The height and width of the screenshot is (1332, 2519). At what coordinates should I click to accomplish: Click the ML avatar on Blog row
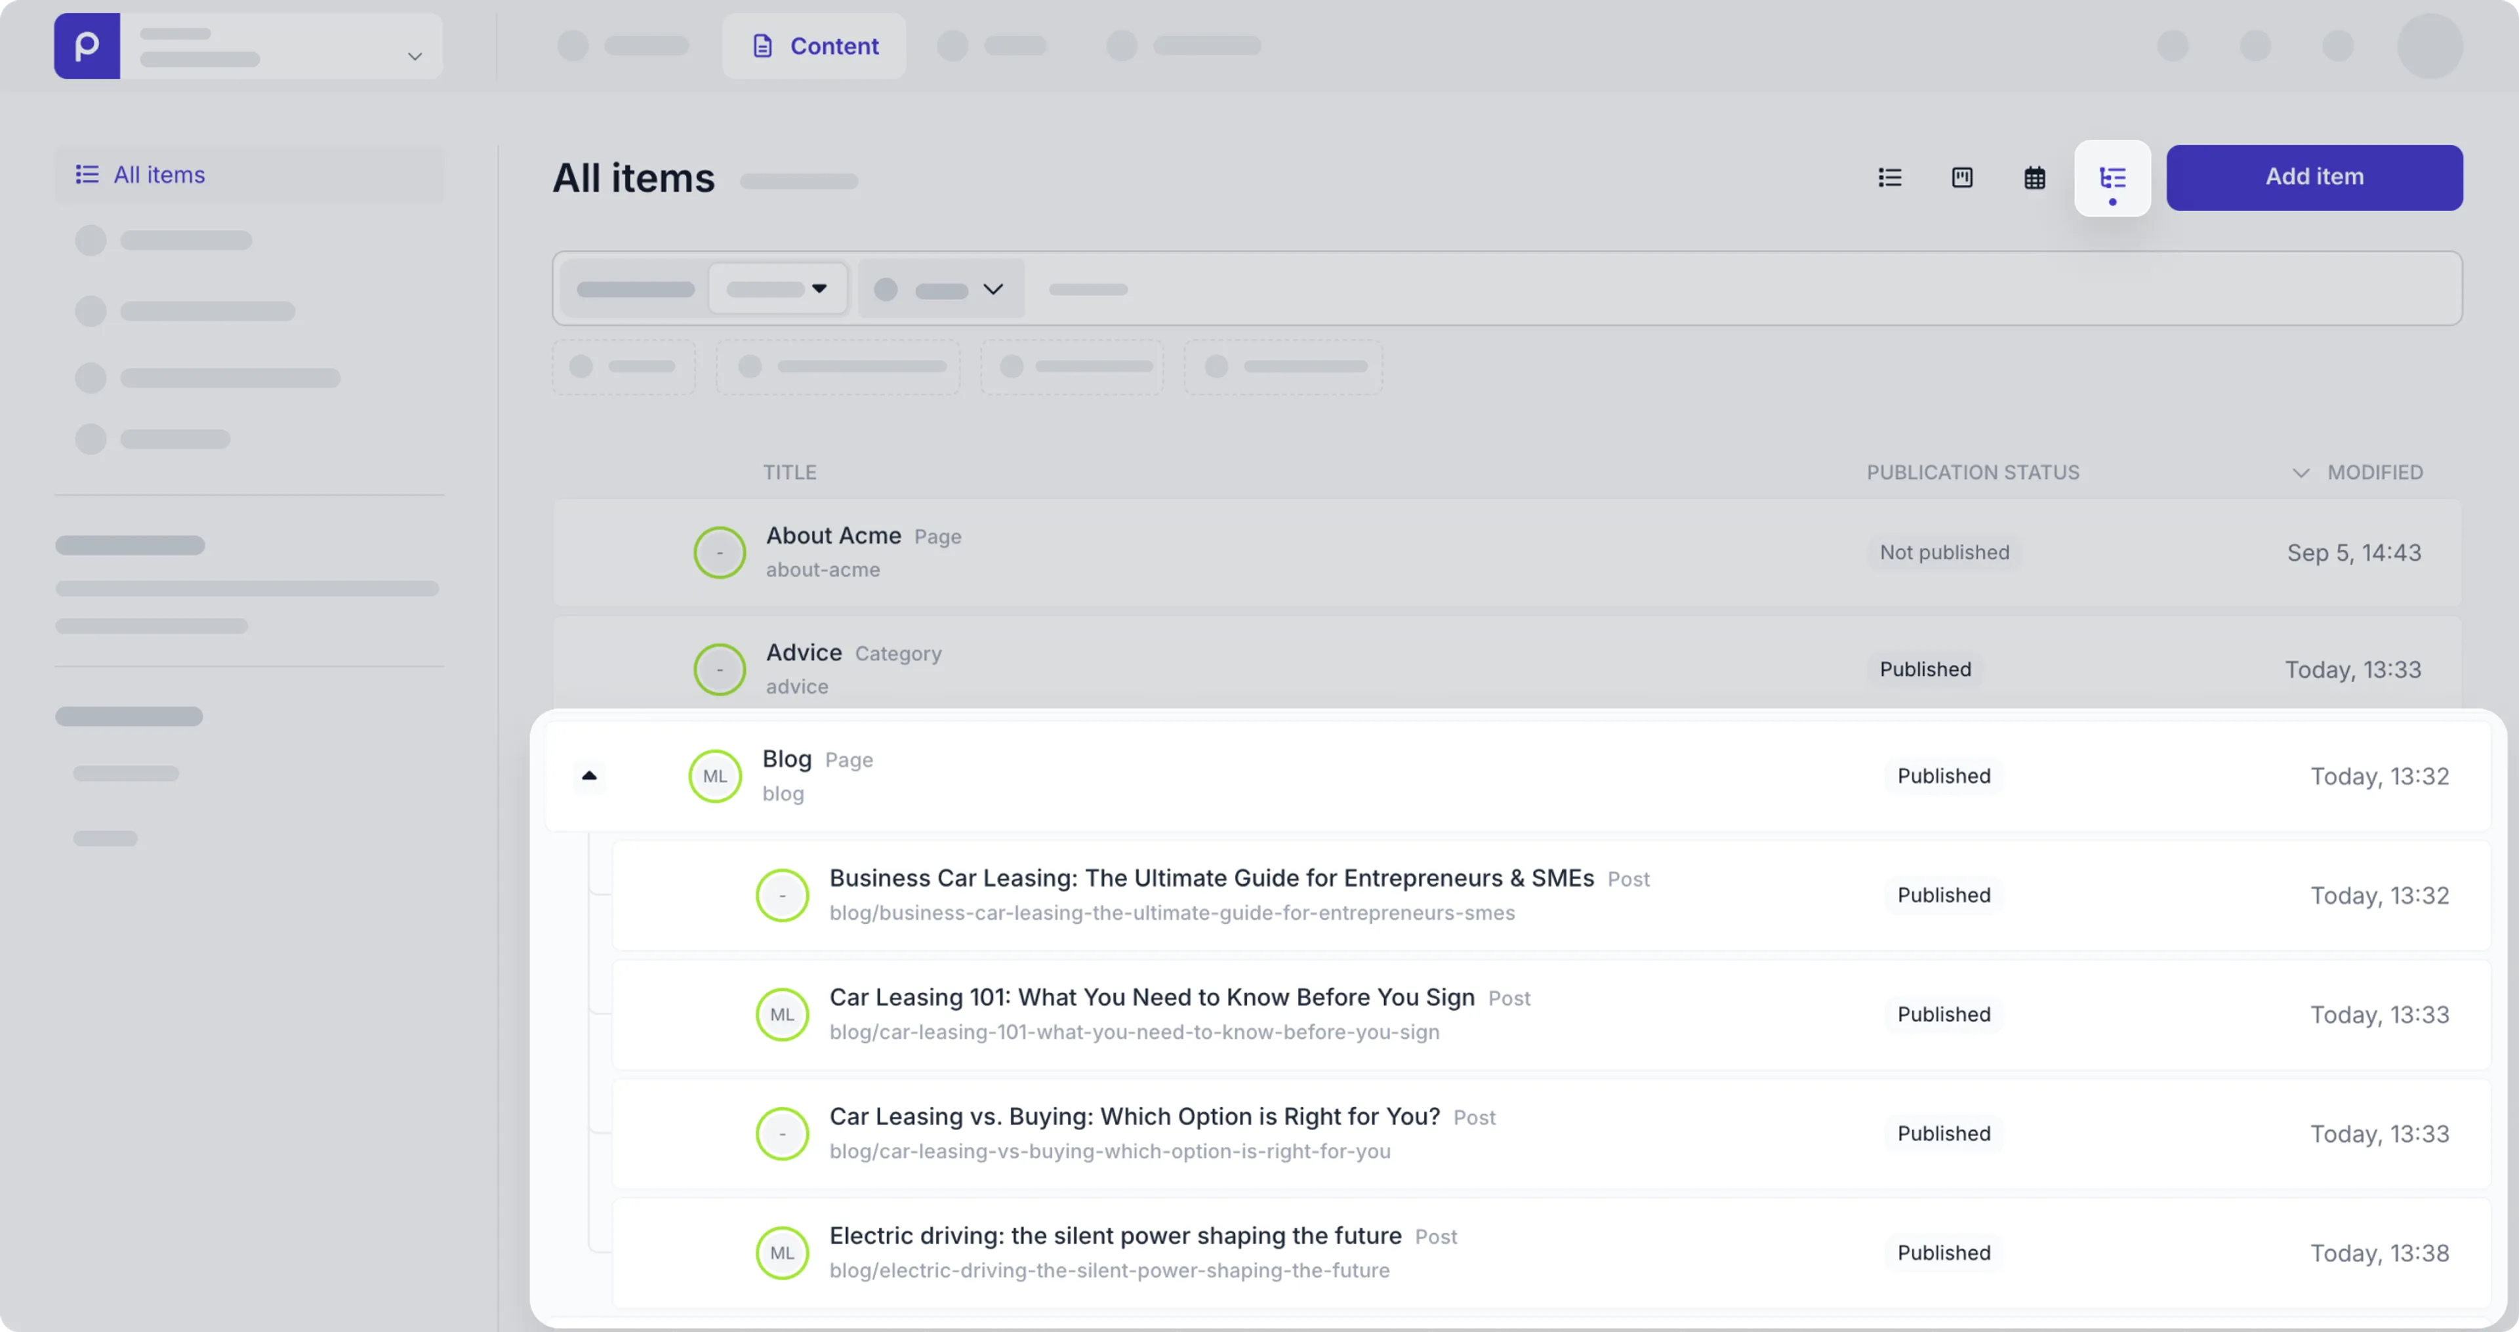click(715, 776)
